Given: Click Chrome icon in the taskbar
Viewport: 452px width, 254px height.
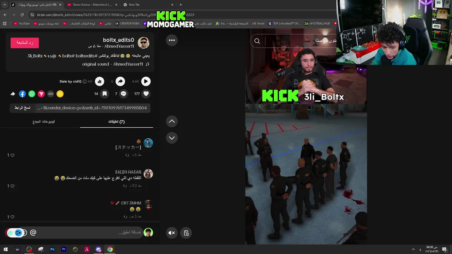Looking at the screenshot, I should pos(110,249).
